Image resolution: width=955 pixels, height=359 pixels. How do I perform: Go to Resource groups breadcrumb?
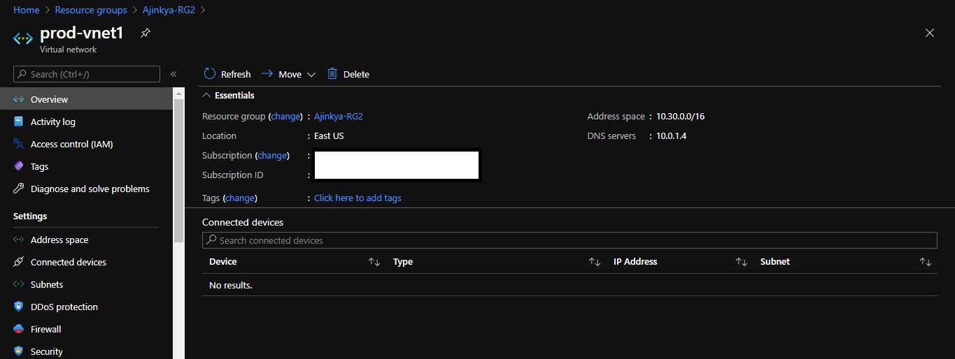pos(91,10)
